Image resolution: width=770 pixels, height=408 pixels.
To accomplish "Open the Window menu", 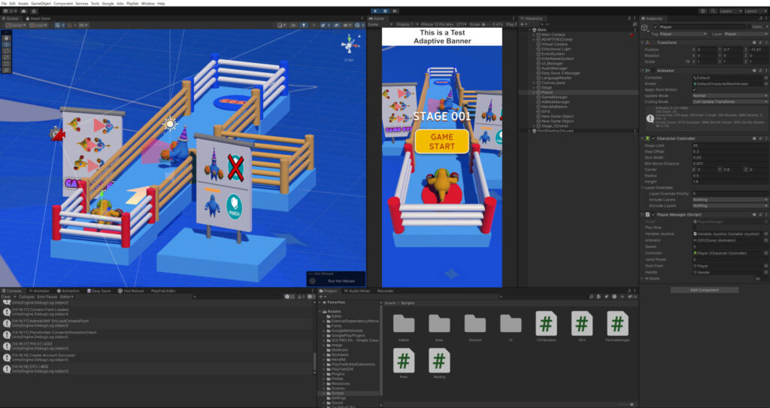I will click(147, 4).
